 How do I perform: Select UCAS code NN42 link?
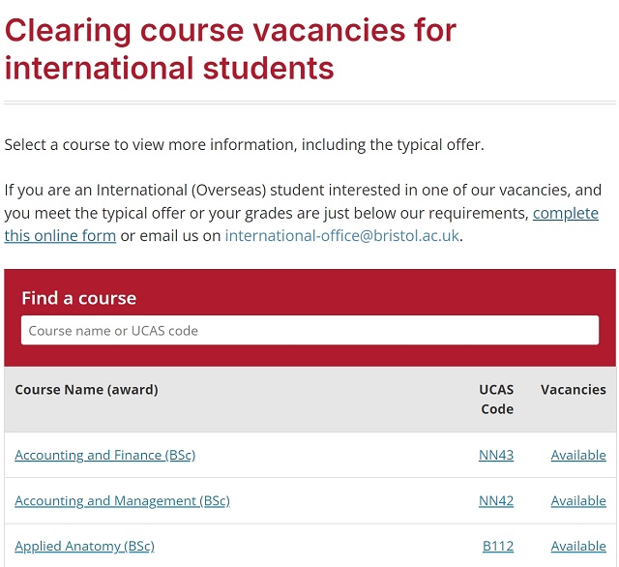[496, 500]
